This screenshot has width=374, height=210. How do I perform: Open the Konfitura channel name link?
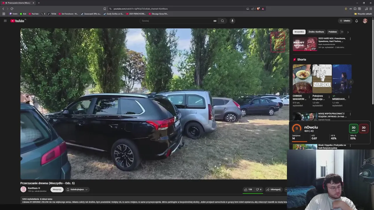click(33, 188)
